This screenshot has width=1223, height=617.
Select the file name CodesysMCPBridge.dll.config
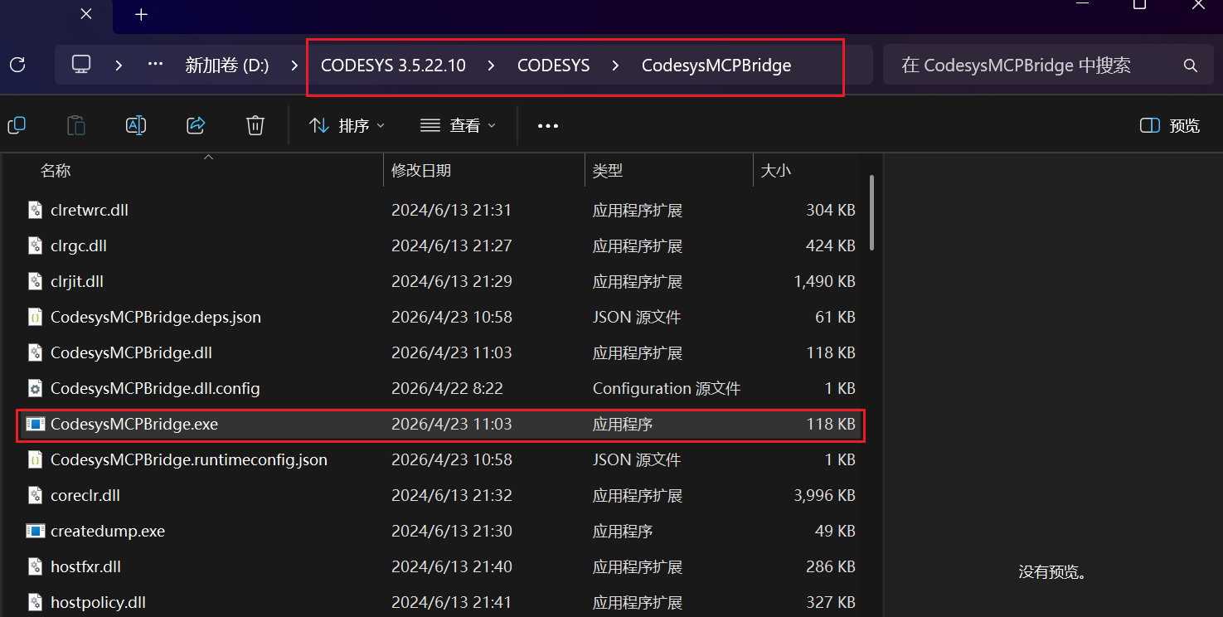[155, 389]
